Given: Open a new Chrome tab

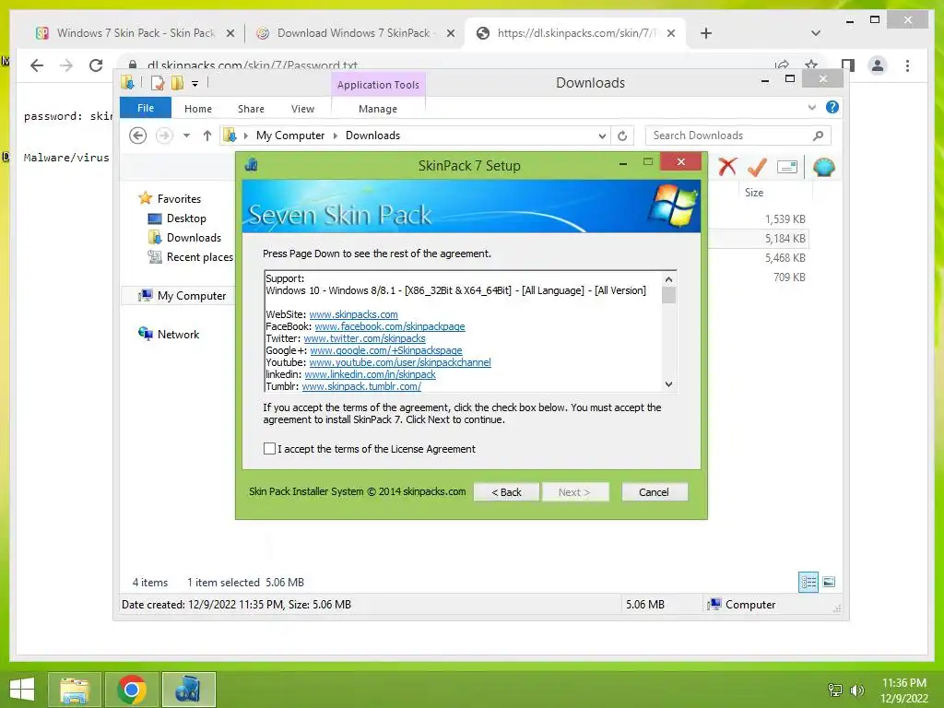Looking at the screenshot, I should point(706,33).
